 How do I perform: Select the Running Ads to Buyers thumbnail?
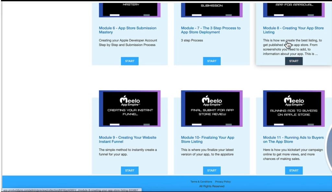(x=294, y=109)
